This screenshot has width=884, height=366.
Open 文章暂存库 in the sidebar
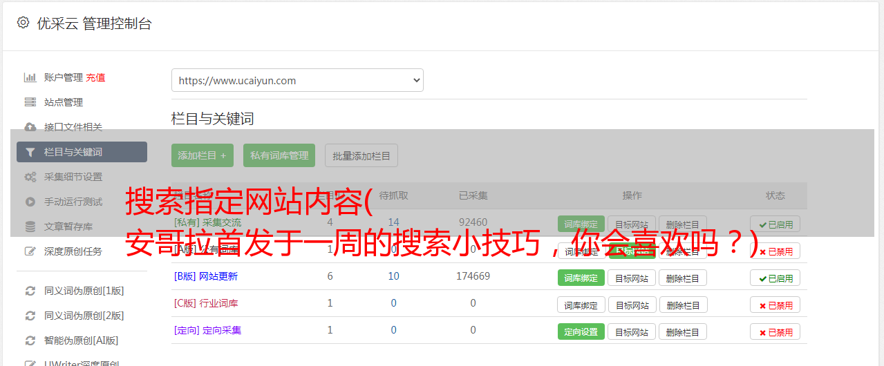(68, 227)
